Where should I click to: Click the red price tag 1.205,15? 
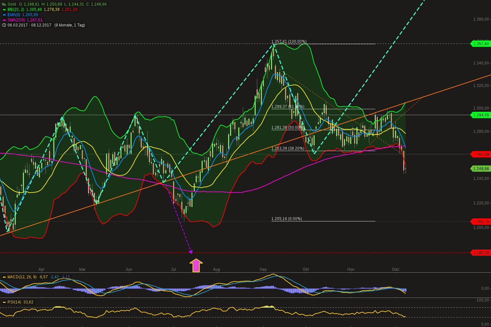[481, 221]
